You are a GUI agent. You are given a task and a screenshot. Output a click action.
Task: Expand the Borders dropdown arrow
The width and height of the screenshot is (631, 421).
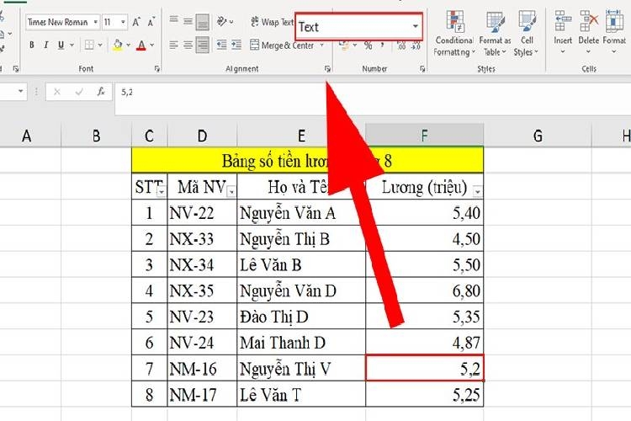click(100, 45)
